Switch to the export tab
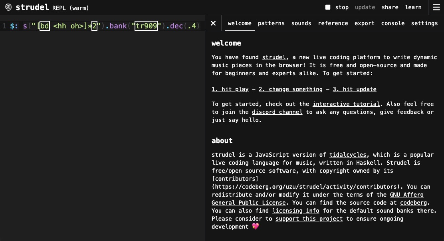 365,23
